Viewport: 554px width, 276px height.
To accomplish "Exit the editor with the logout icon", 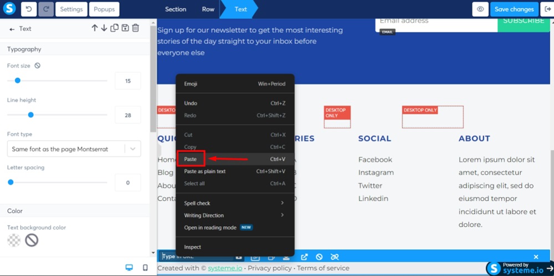I will tap(547, 9).
